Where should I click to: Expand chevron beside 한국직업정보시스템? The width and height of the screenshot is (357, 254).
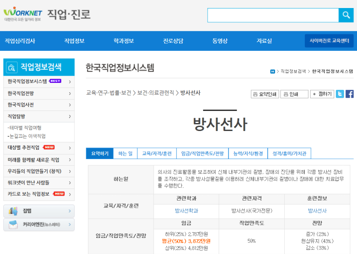[x=70, y=82]
